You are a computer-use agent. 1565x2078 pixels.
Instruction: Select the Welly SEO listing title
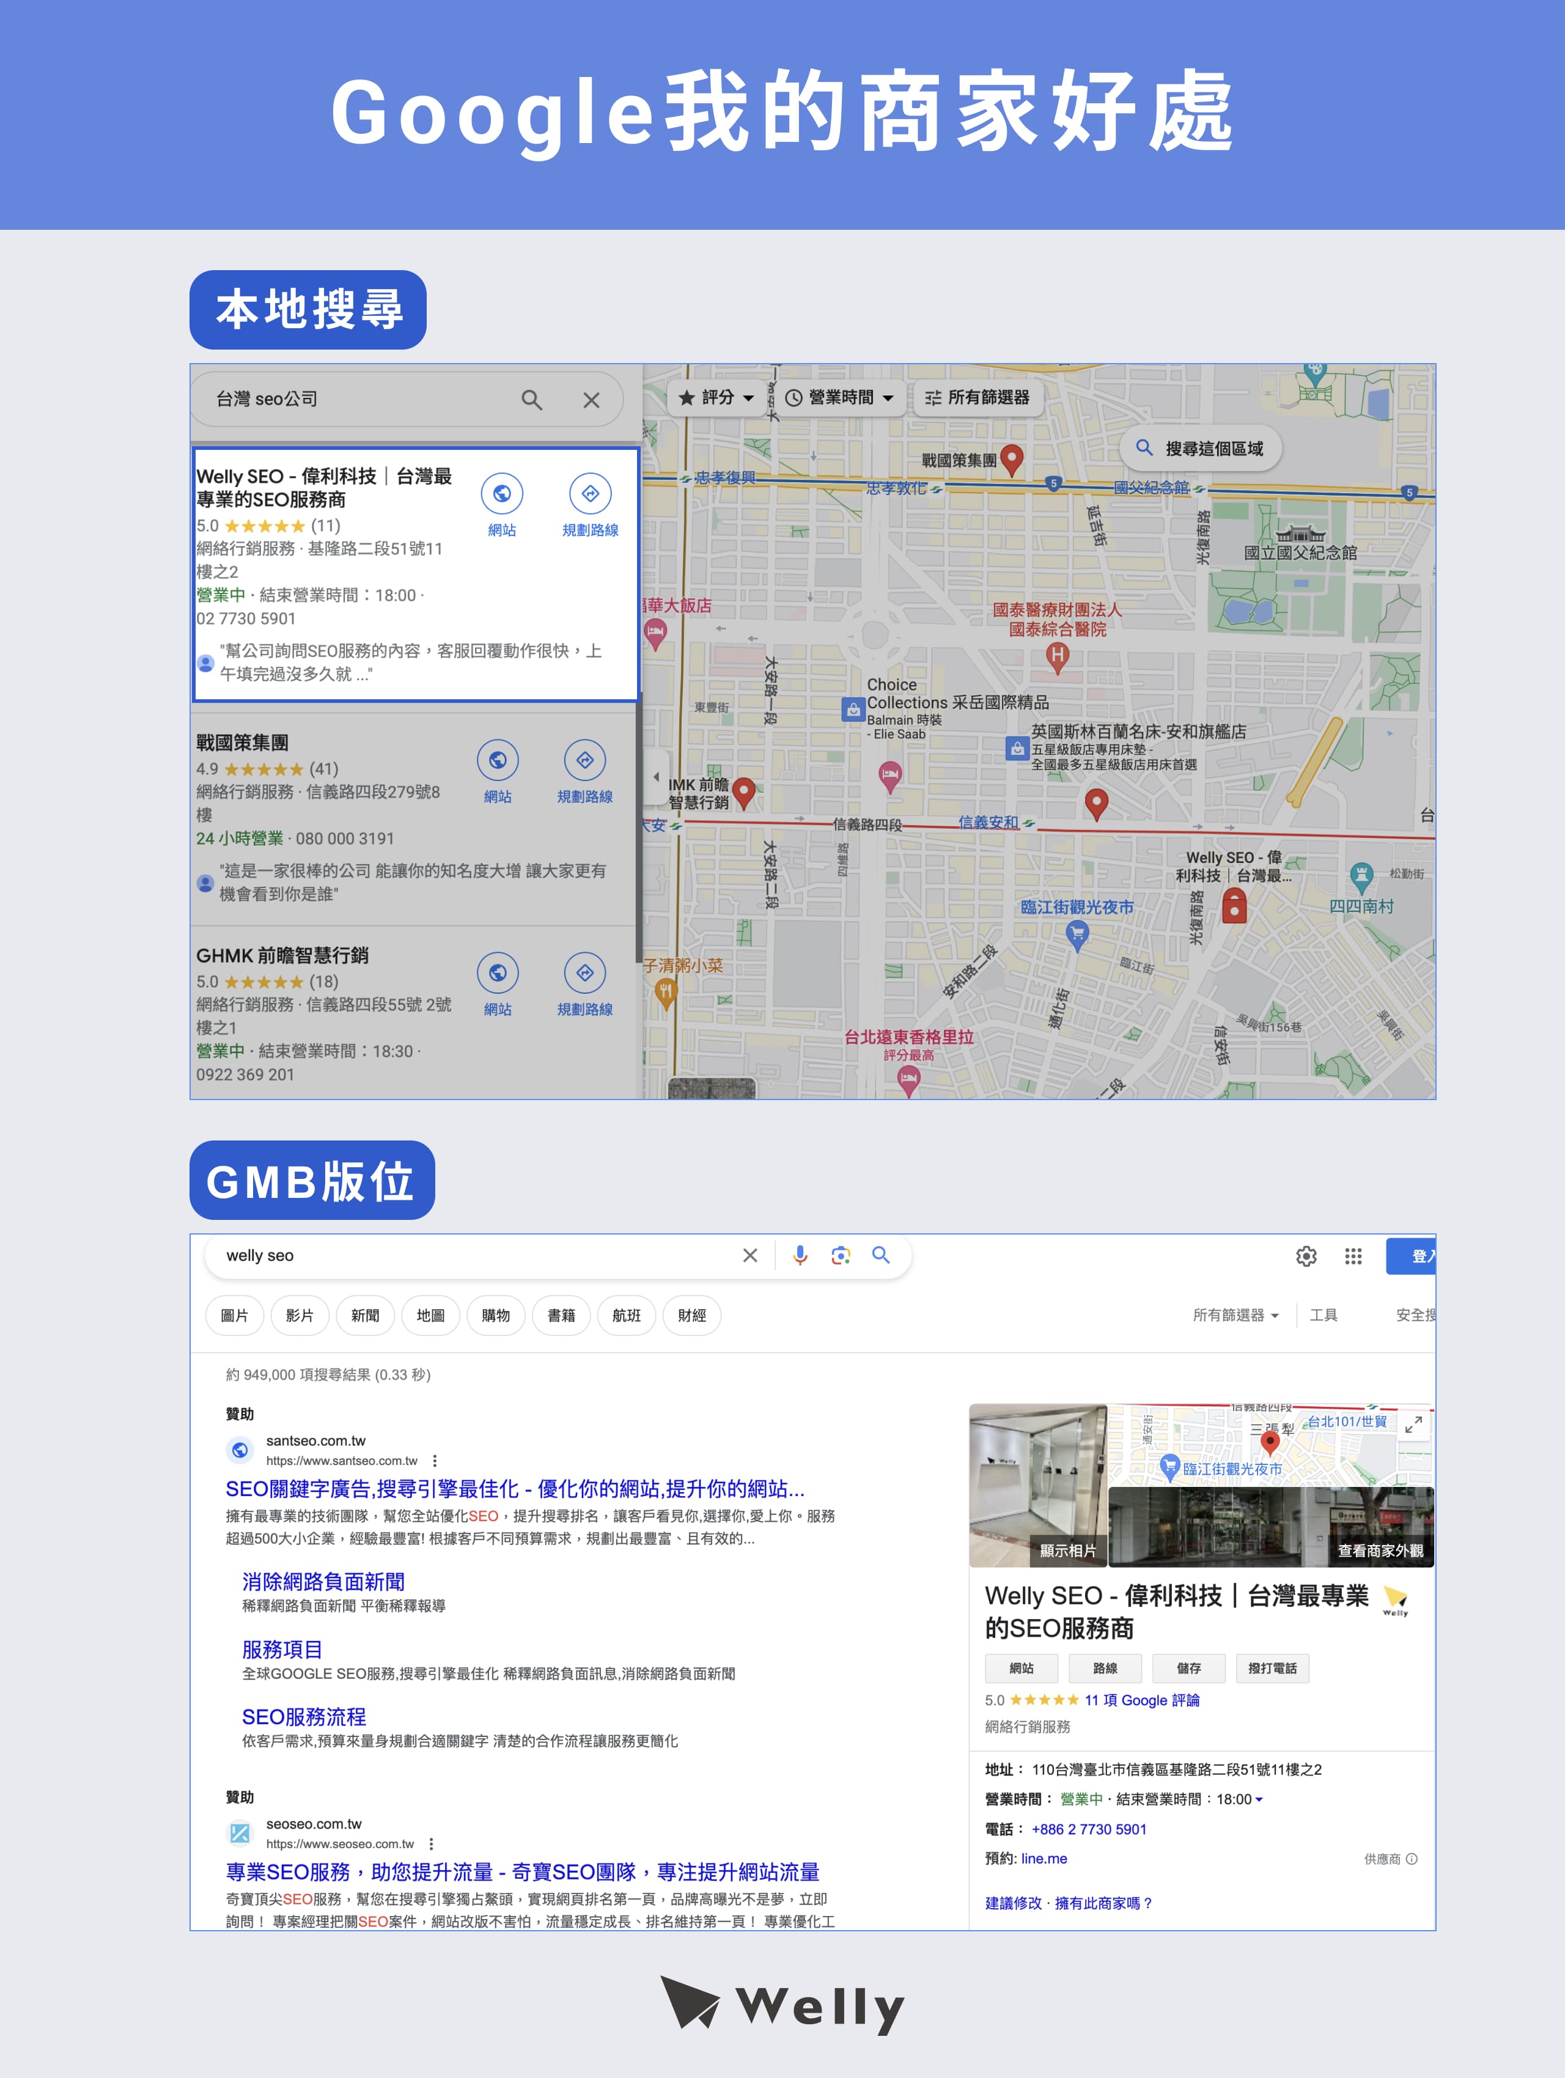click(x=324, y=488)
